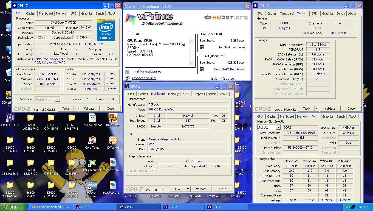The width and height of the screenshot is (373, 211).
Task: Open the E6600 L629F006 folder
Action: point(30,141)
